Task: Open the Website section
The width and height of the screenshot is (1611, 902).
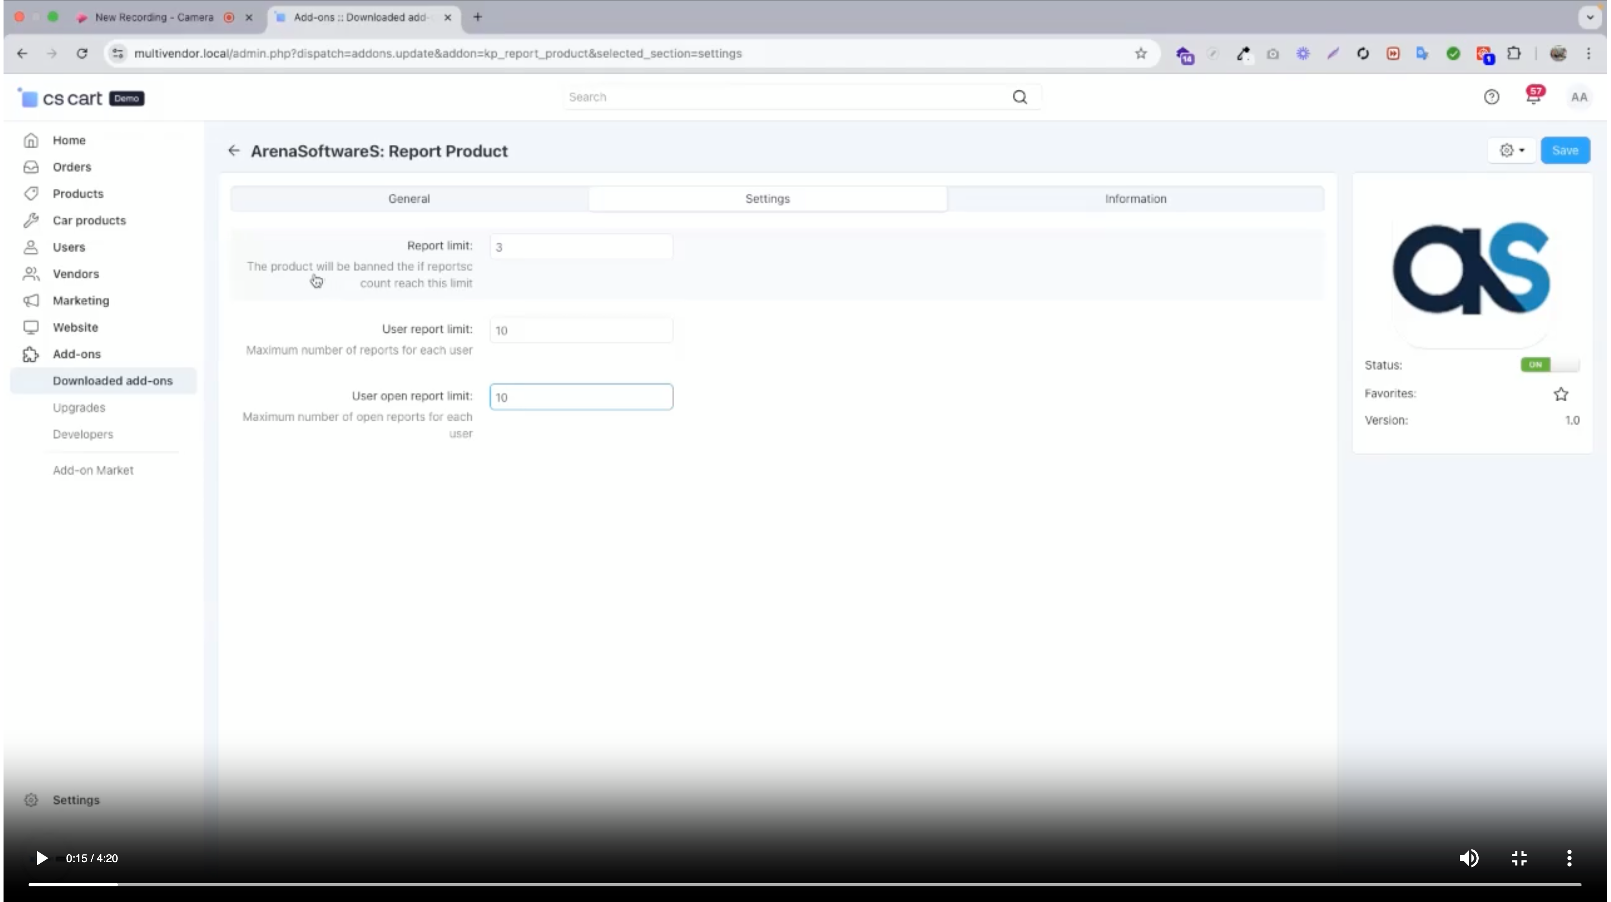Action: tap(74, 327)
